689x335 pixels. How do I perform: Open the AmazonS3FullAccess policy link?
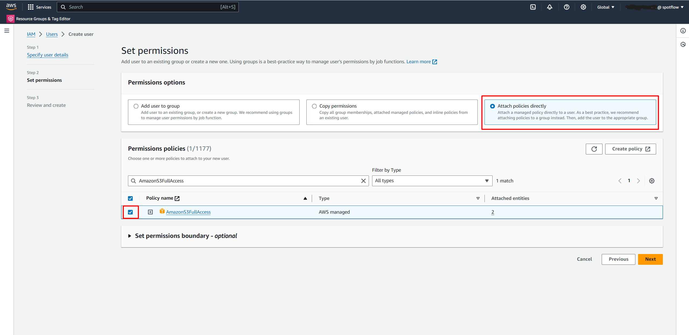click(x=188, y=212)
